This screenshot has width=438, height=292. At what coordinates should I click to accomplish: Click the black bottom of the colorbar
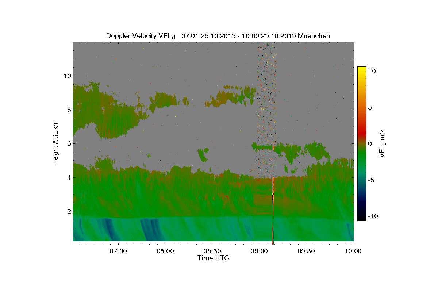[x=362, y=218]
